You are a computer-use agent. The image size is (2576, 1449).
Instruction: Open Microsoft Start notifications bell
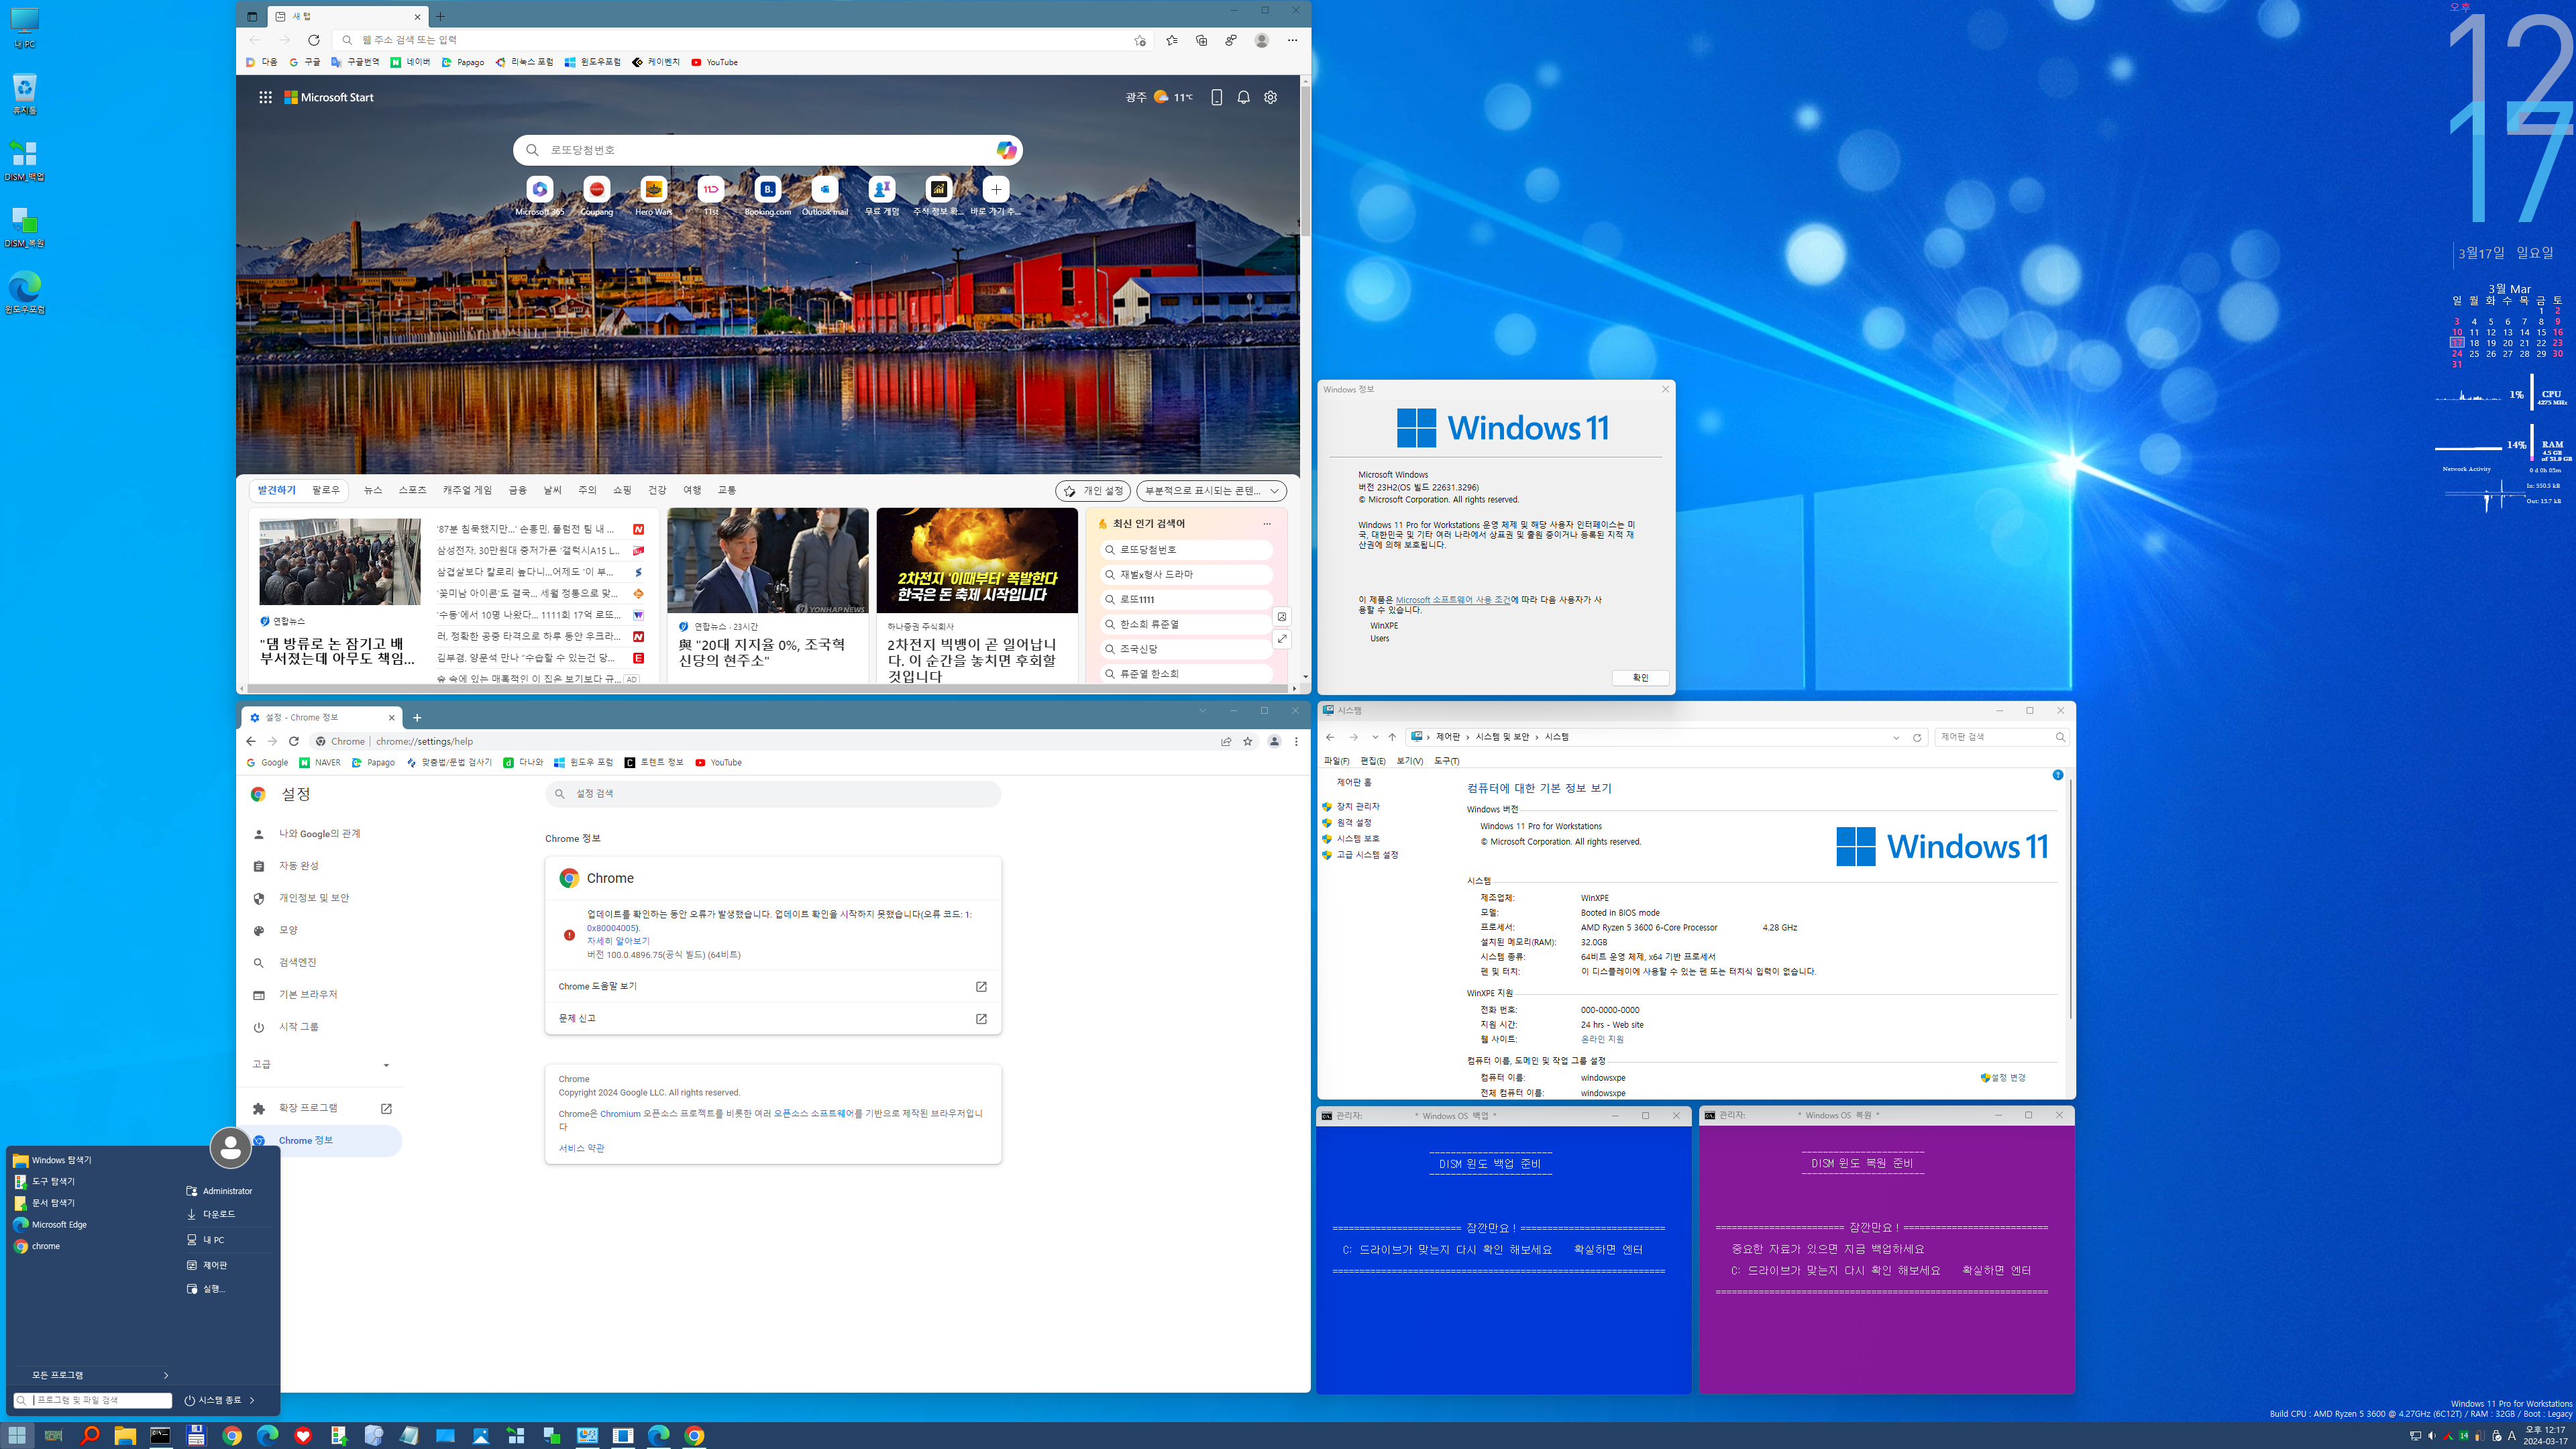pos(1243,97)
